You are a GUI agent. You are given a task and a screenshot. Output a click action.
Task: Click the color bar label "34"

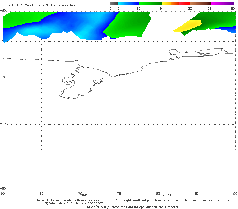[x=161, y=8]
